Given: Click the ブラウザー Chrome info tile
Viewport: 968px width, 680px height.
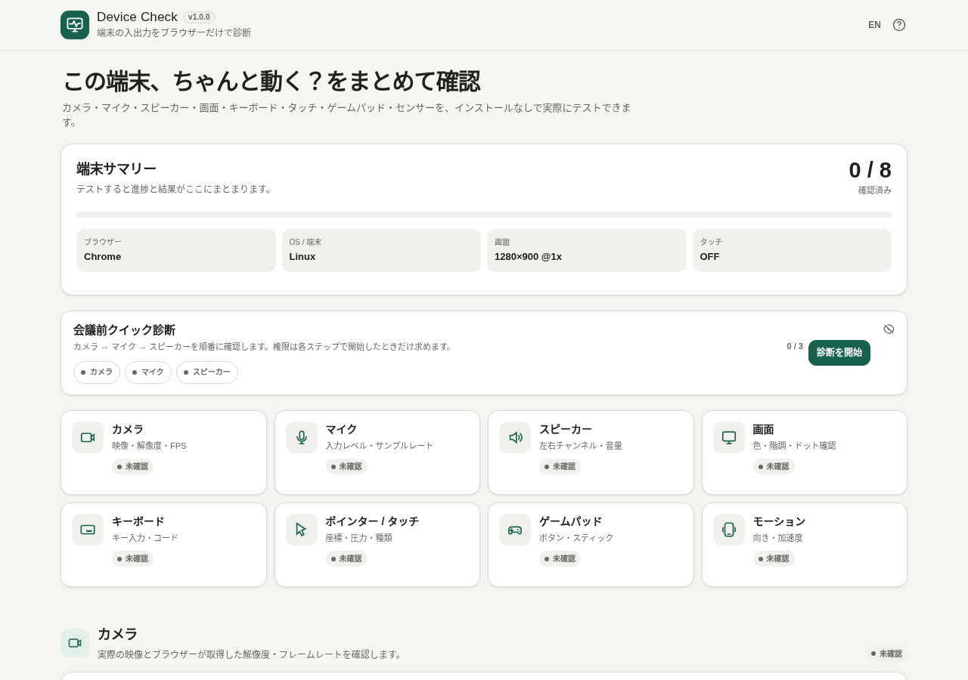Looking at the screenshot, I should coord(176,250).
